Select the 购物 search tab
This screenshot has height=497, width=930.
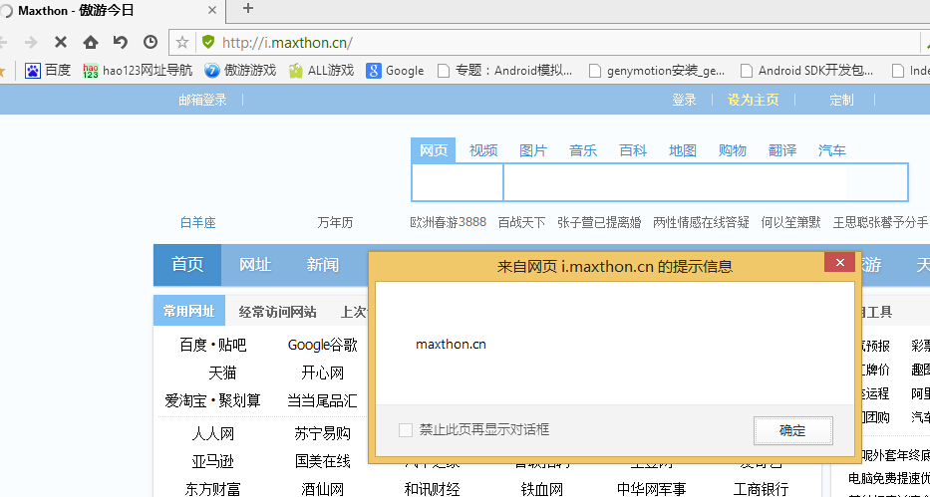[x=733, y=150]
